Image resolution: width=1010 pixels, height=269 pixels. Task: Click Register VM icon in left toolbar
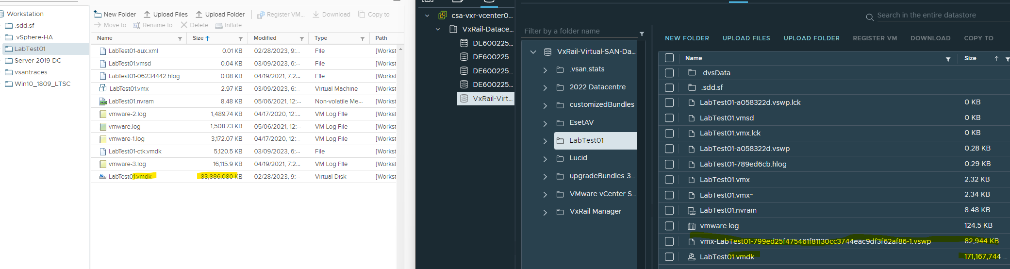pos(261,15)
